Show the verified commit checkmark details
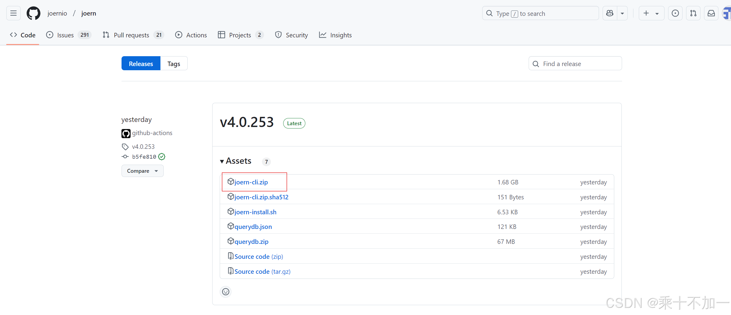The width and height of the screenshot is (731, 315). pyautogui.click(x=162, y=157)
